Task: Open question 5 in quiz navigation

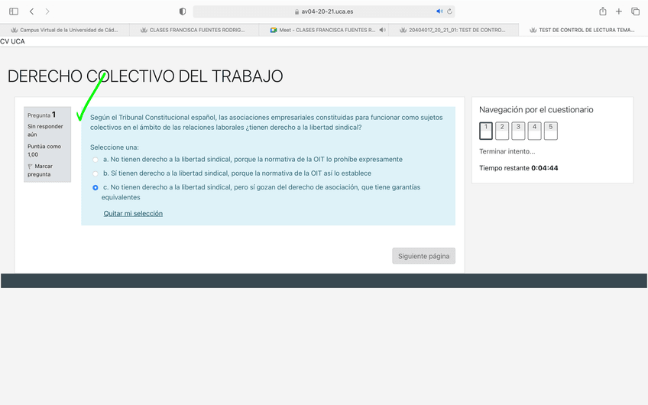Action: coord(550,131)
